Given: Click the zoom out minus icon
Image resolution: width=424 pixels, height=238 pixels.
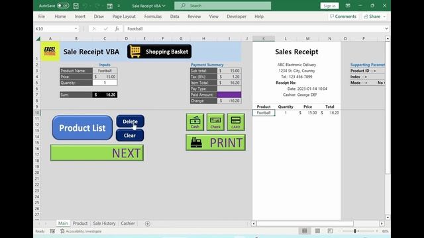Looking at the screenshot, I should 340,231.
